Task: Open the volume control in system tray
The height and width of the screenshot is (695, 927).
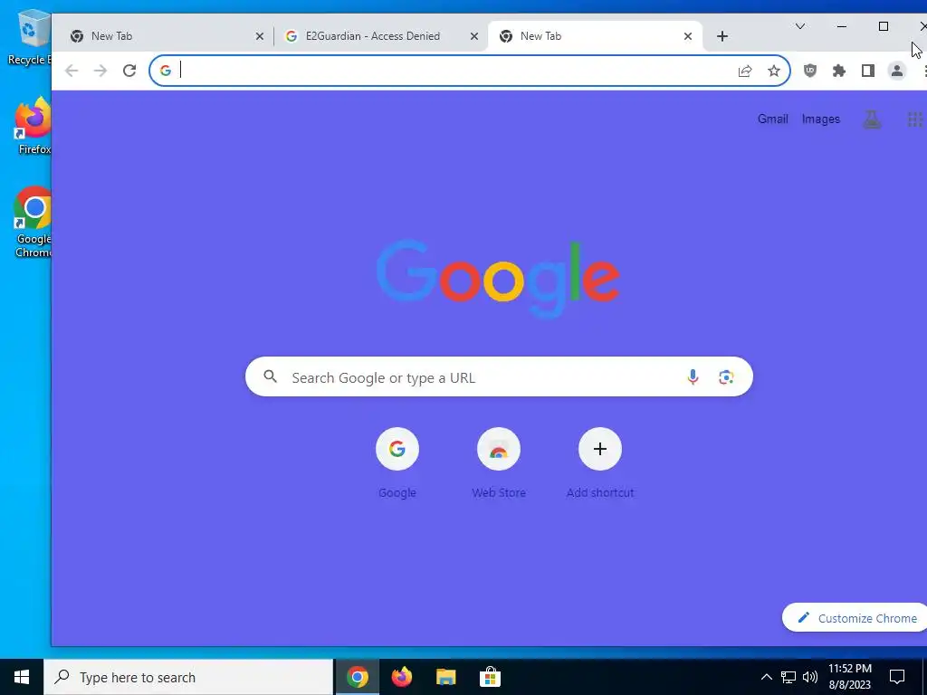Action: [x=810, y=677]
